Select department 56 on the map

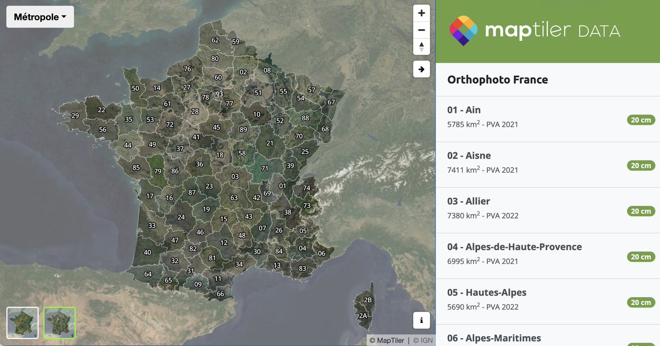click(x=103, y=130)
